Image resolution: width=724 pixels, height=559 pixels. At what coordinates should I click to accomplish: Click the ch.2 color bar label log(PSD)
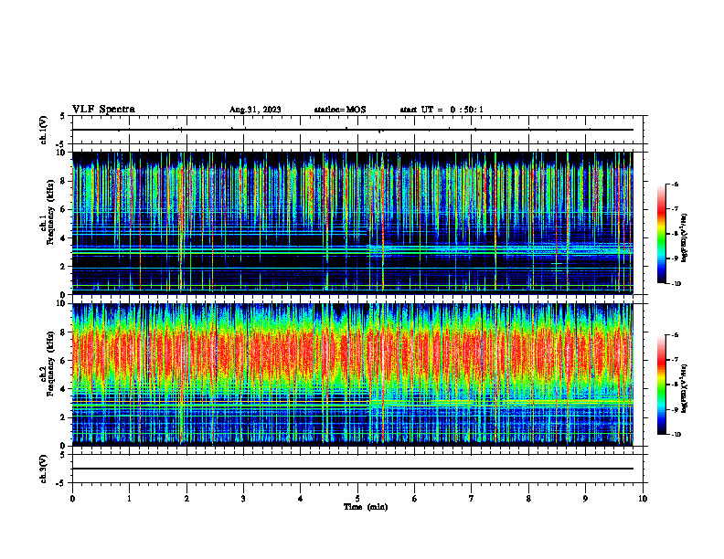tap(685, 388)
